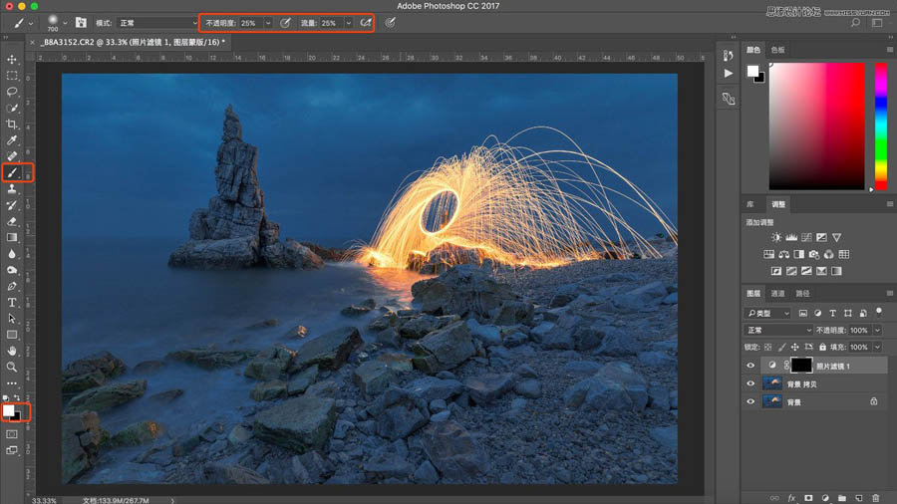Select the Brush tool in toolbar

(12, 172)
